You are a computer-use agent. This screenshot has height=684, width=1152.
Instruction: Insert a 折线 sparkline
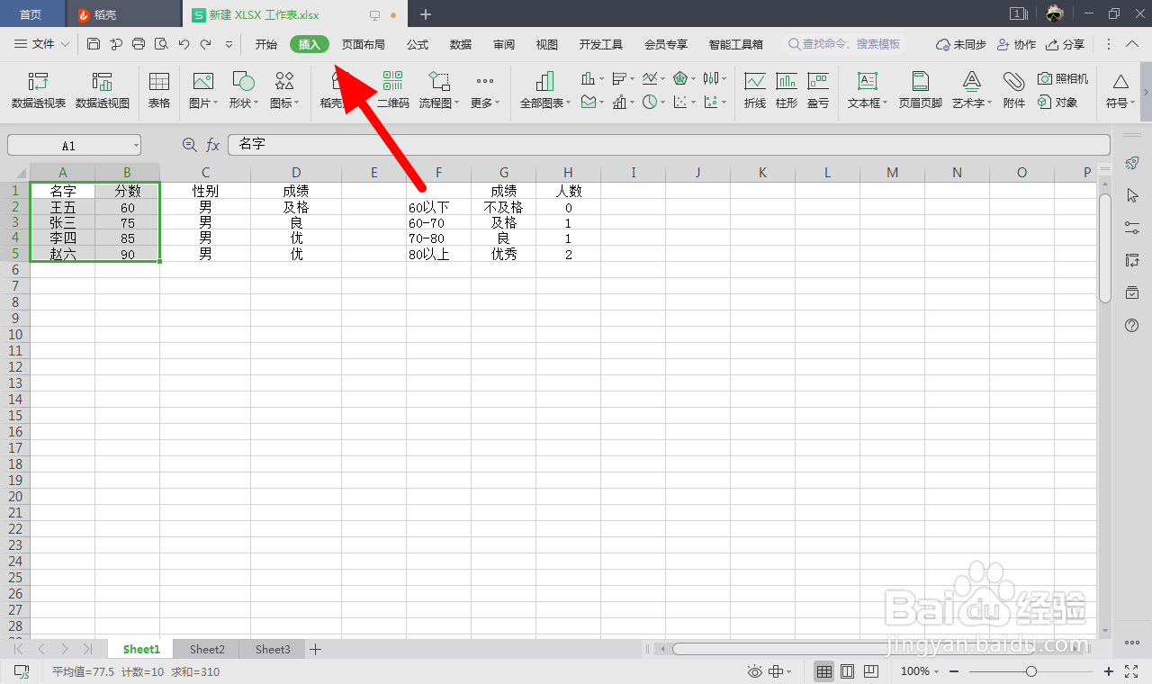(x=755, y=91)
